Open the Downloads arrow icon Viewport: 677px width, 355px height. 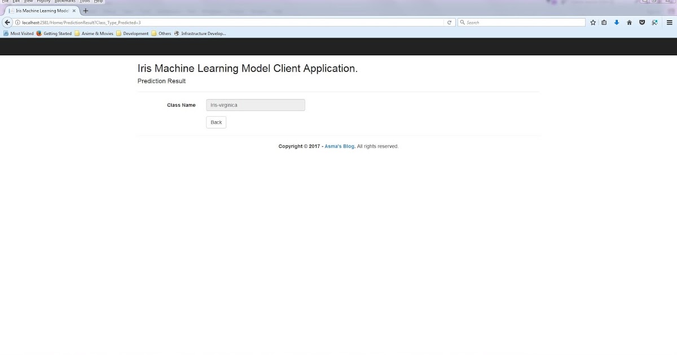pyautogui.click(x=617, y=22)
